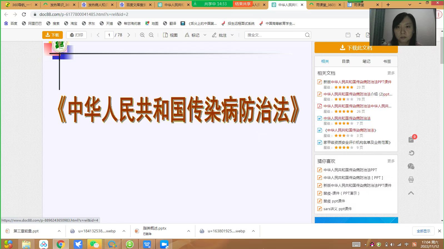The height and width of the screenshot is (249, 444).
Task: Zoom in with the magnifier plus icon
Action: (142, 35)
